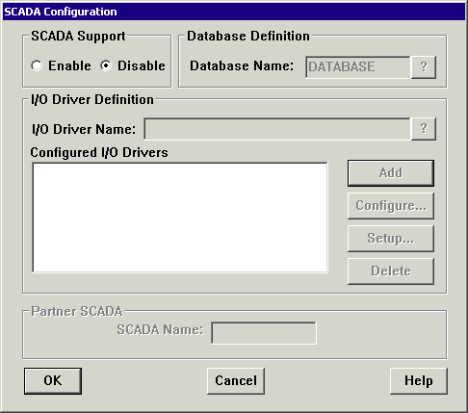
Task: Click the Database Name: label
Action: (242, 65)
